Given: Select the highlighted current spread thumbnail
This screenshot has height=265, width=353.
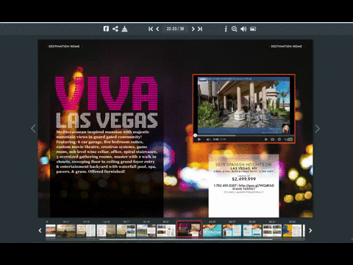Looking at the screenshot, I should coord(189,229).
